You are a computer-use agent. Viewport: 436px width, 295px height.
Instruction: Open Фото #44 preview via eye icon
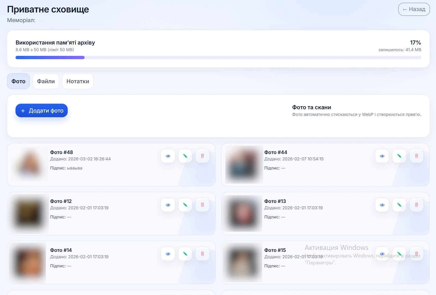382,156
